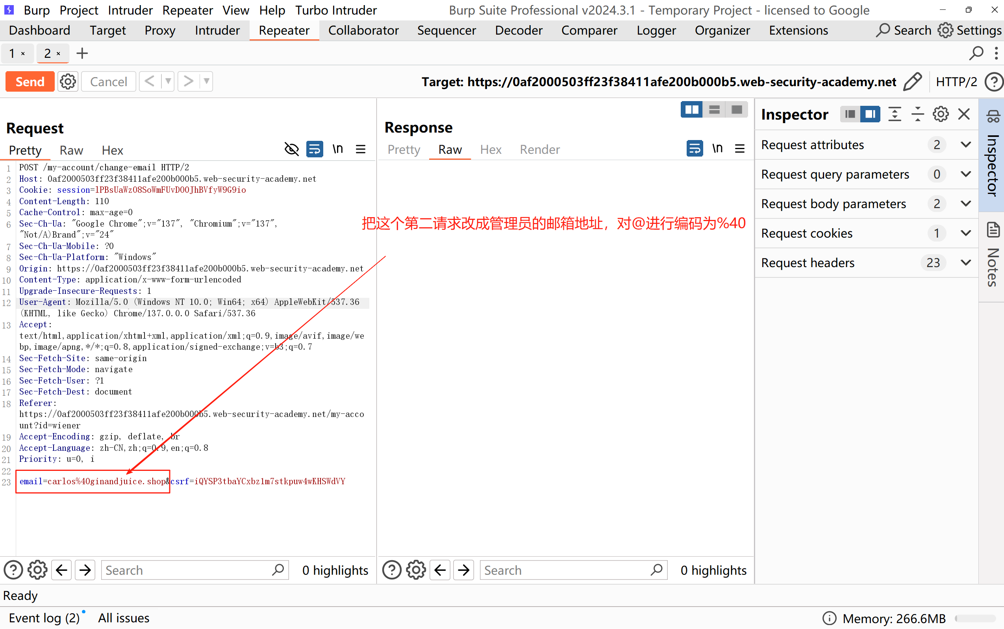1004x629 pixels.
Task: Click Inspector collapse all sections icon
Action: click(917, 114)
